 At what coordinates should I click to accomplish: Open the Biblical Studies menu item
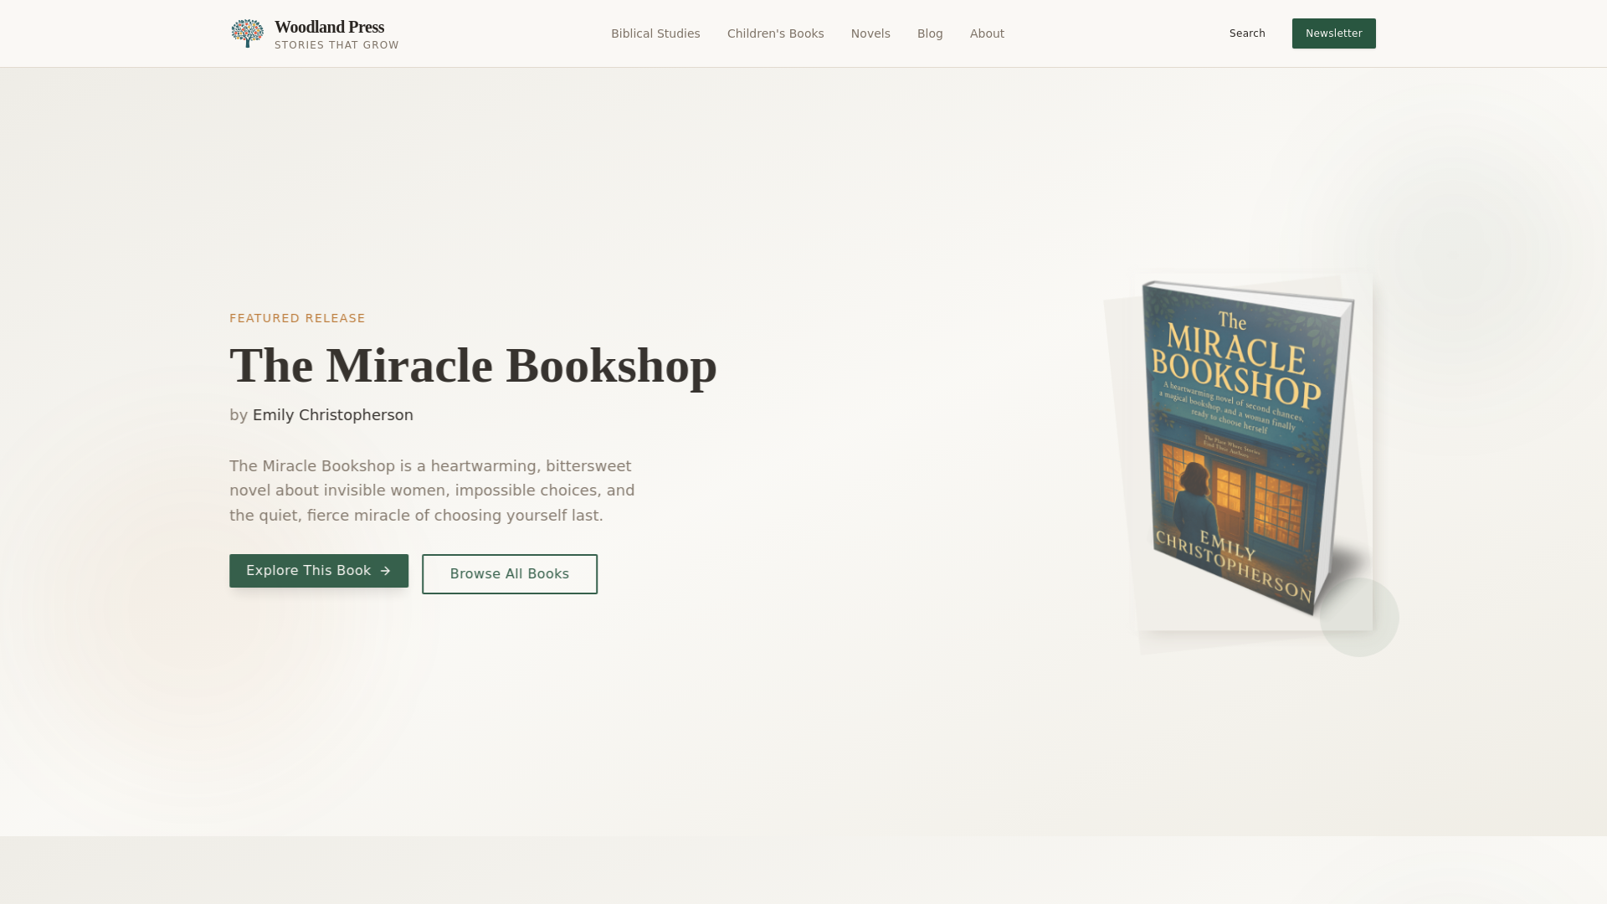click(655, 33)
